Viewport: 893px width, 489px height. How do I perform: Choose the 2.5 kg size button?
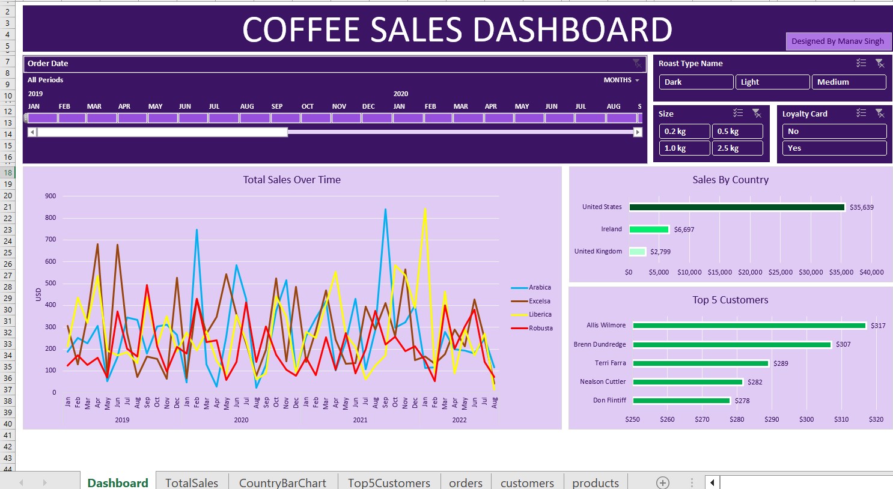[x=737, y=148]
